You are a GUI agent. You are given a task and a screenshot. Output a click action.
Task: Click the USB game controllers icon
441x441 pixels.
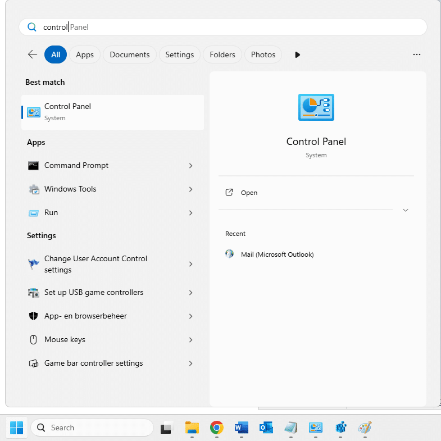[x=34, y=293]
